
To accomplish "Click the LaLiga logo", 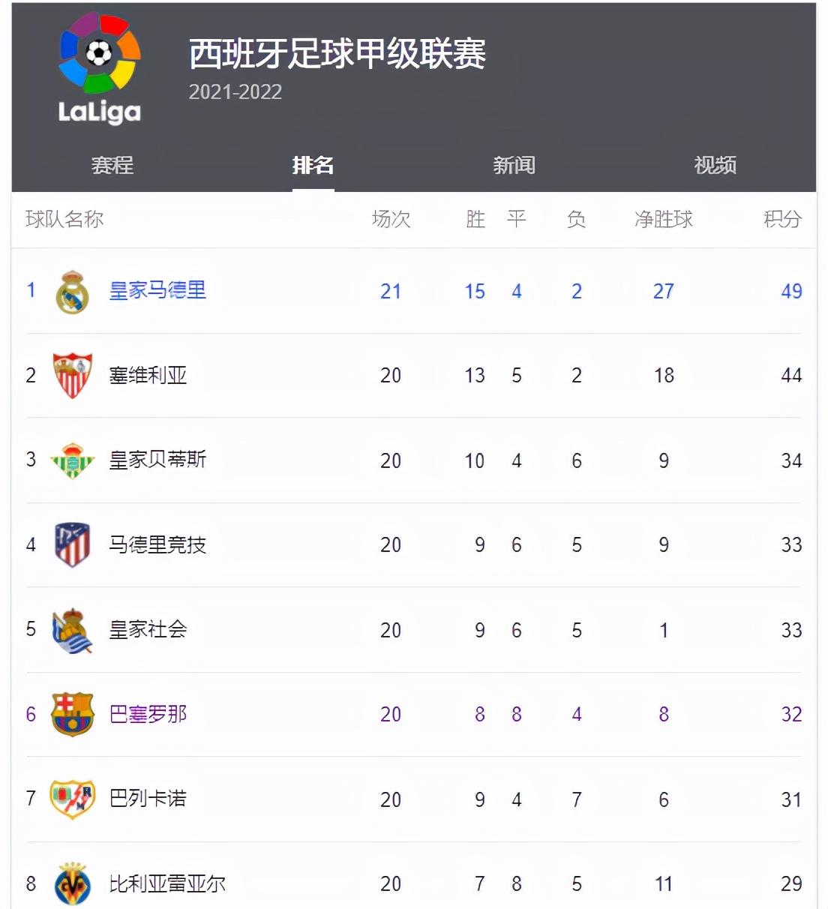I will coord(100,68).
